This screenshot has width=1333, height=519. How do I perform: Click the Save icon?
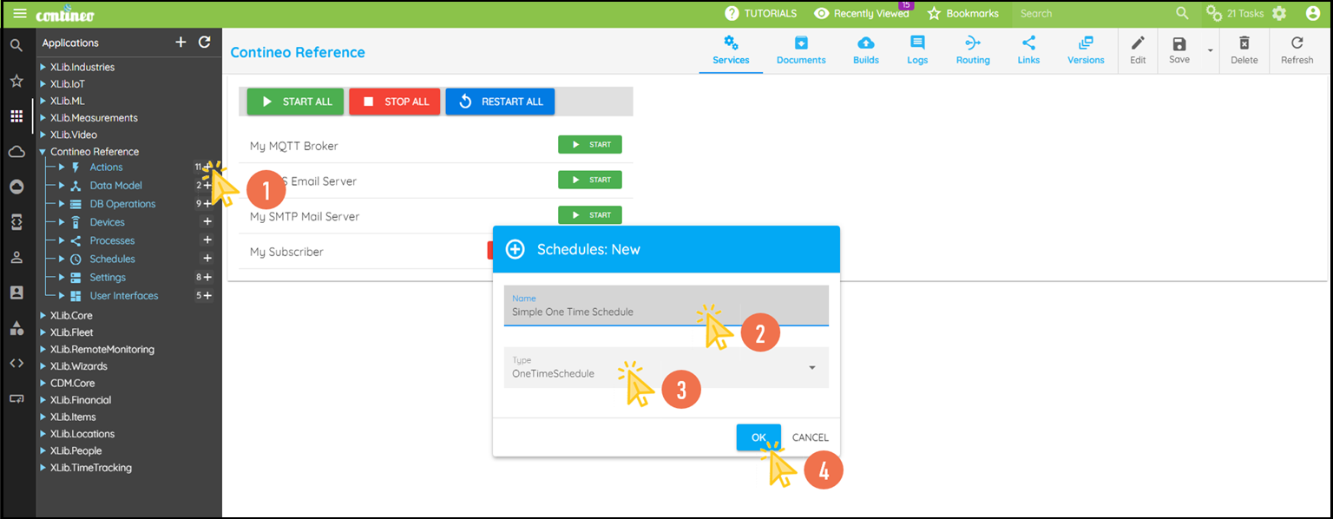(x=1179, y=45)
